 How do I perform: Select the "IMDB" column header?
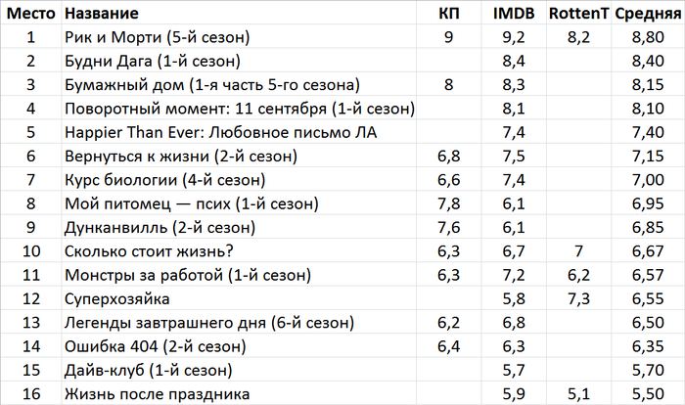tap(514, 15)
